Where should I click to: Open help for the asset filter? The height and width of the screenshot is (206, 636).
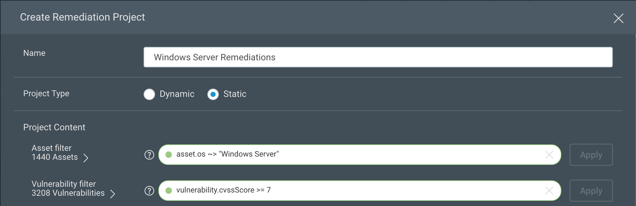pos(149,155)
